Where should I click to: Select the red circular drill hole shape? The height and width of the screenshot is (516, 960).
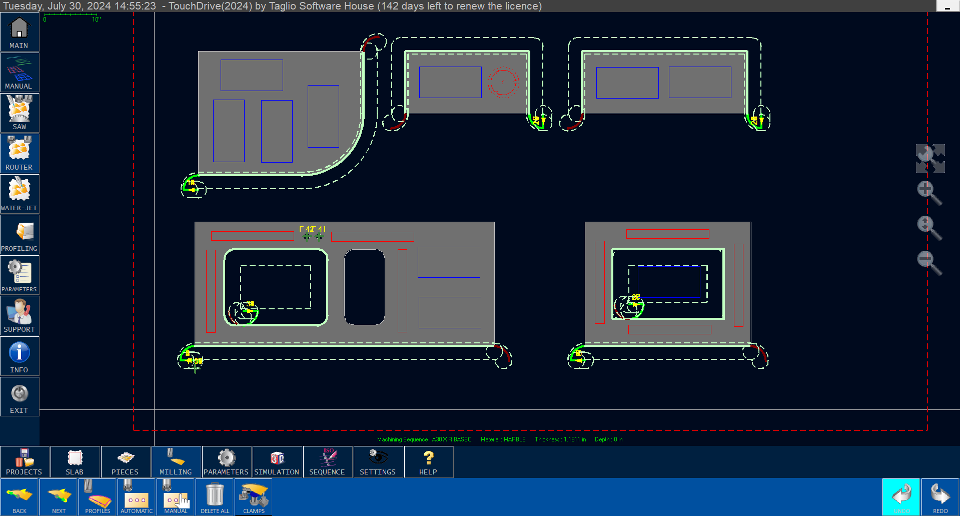click(x=503, y=82)
